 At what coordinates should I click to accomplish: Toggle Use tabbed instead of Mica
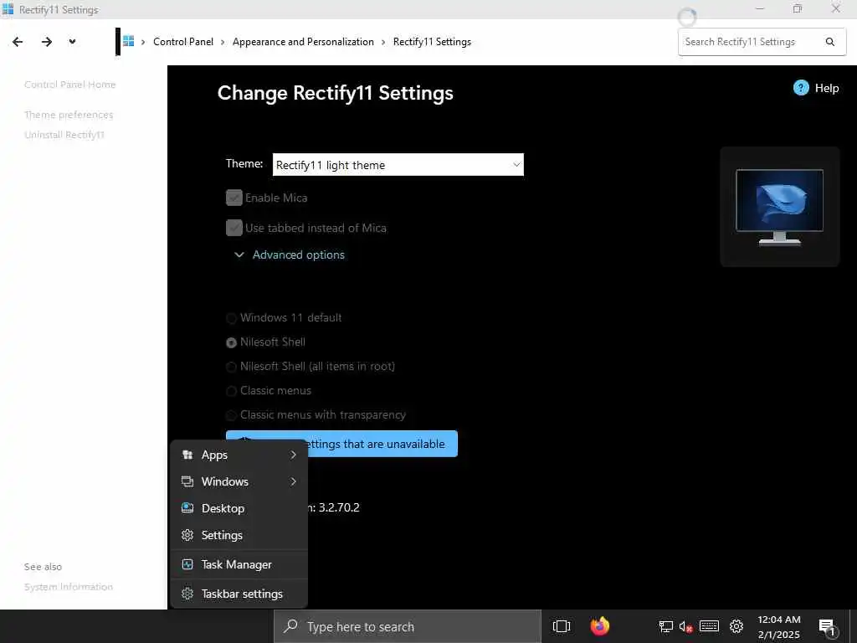234,228
